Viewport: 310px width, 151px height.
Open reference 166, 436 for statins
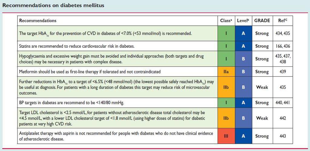(282, 46)
